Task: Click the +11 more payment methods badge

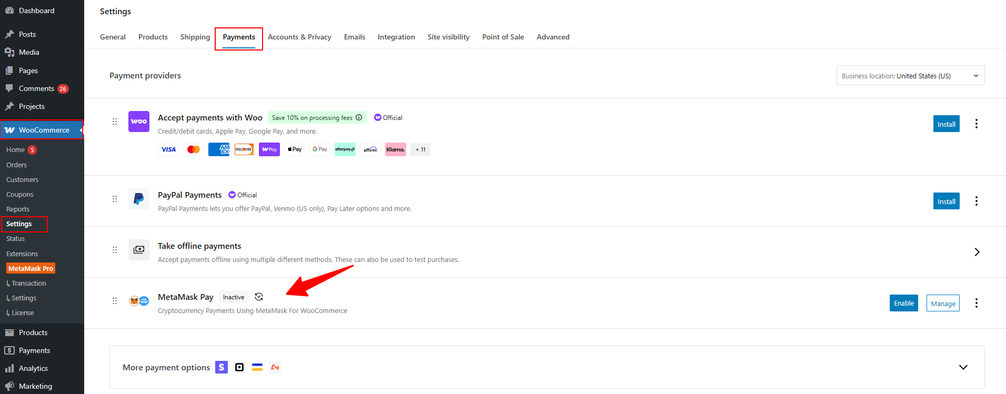Action: [420, 149]
